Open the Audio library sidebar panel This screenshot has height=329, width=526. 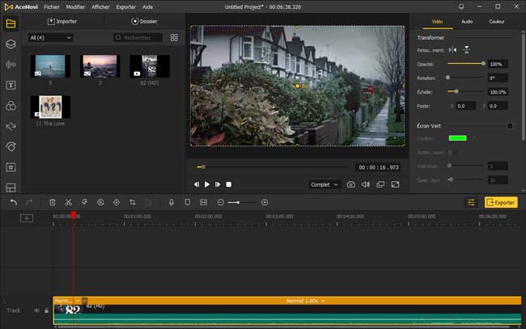click(x=11, y=65)
